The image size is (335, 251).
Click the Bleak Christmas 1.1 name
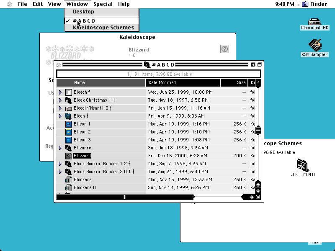94,100
